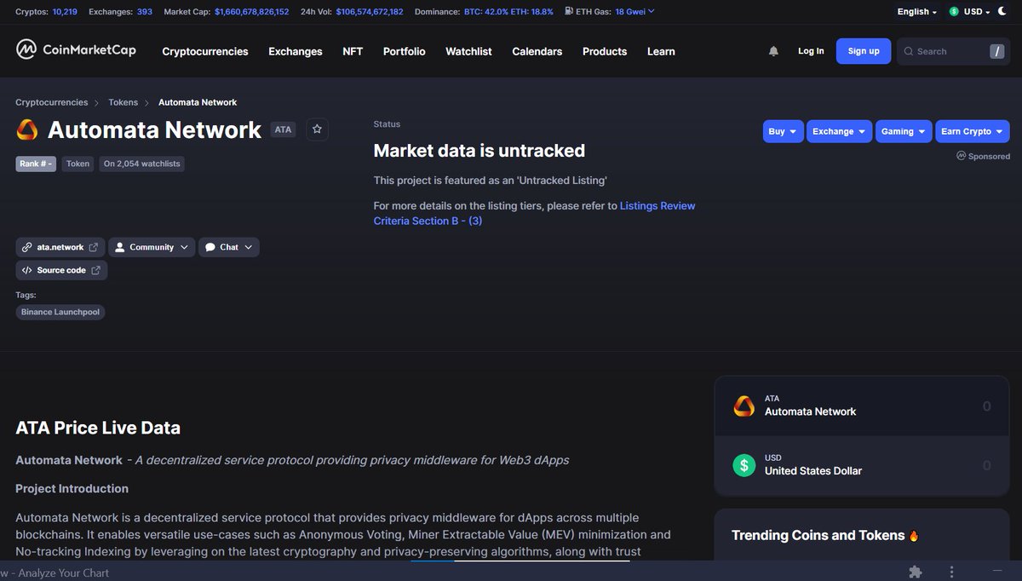1022x581 pixels.
Task: Open the Exchange dropdown button
Action: (839, 131)
